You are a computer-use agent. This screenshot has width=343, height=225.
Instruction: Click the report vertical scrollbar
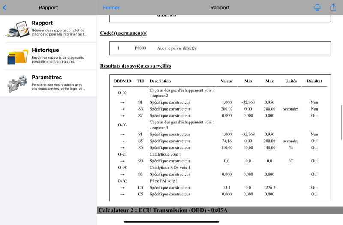click(x=341, y=122)
